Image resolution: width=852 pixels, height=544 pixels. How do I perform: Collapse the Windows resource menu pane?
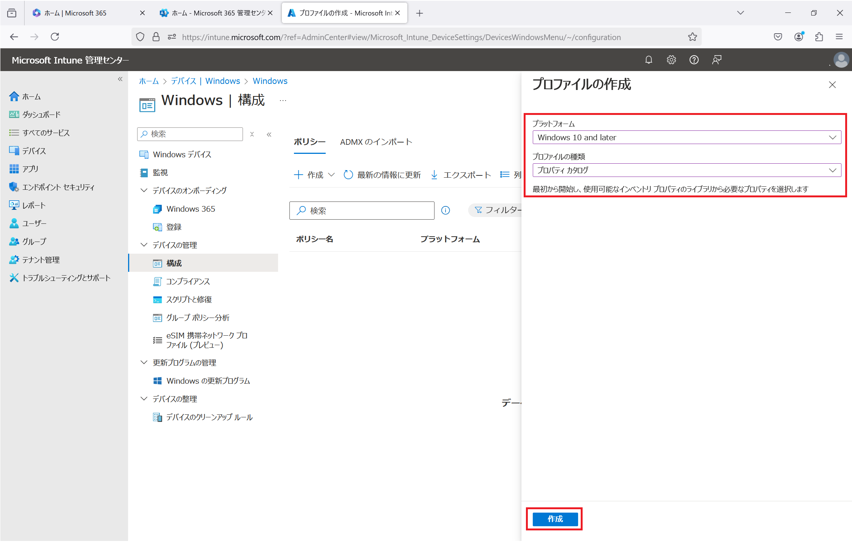(269, 134)
